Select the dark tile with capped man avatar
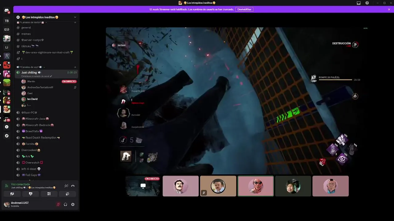The width and height of the screenshot is (394, 221). coord(293,186)
